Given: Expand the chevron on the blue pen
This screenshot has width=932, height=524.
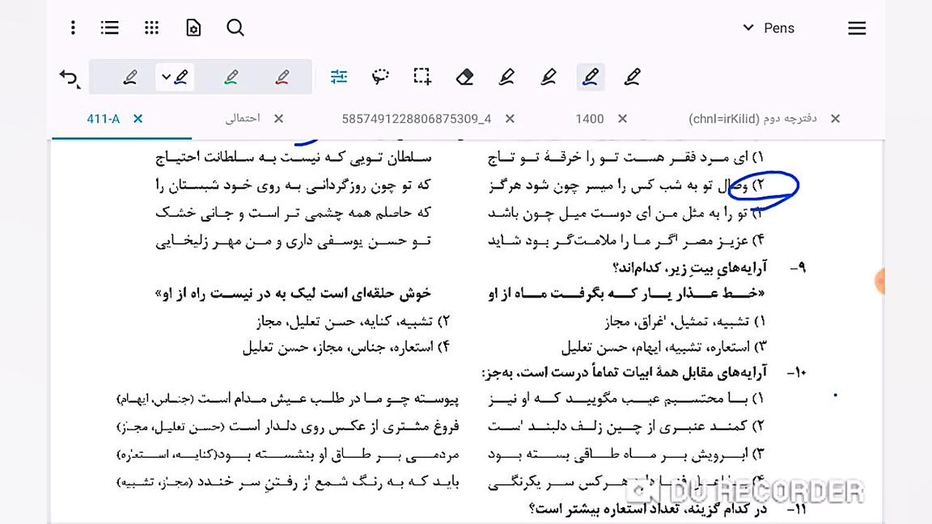Looking at the screenshot, I should click(167, 76).
